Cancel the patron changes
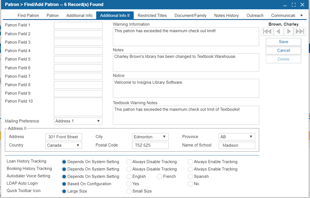 [x=283, y=50]
